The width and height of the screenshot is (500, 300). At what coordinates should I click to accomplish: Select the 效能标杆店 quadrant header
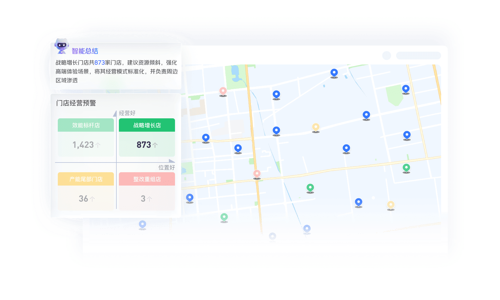tap(86, 125)
